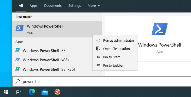This screenshot has height=97, width=191.
Task: Click the folder icon beside Open file location
Action: pyautogui.click(x=98, y=49)
